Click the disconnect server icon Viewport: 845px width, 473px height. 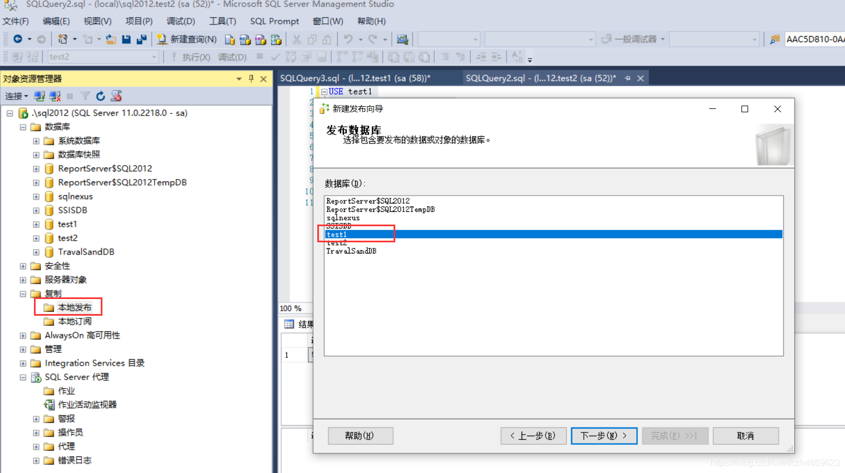tap(55, 96)
